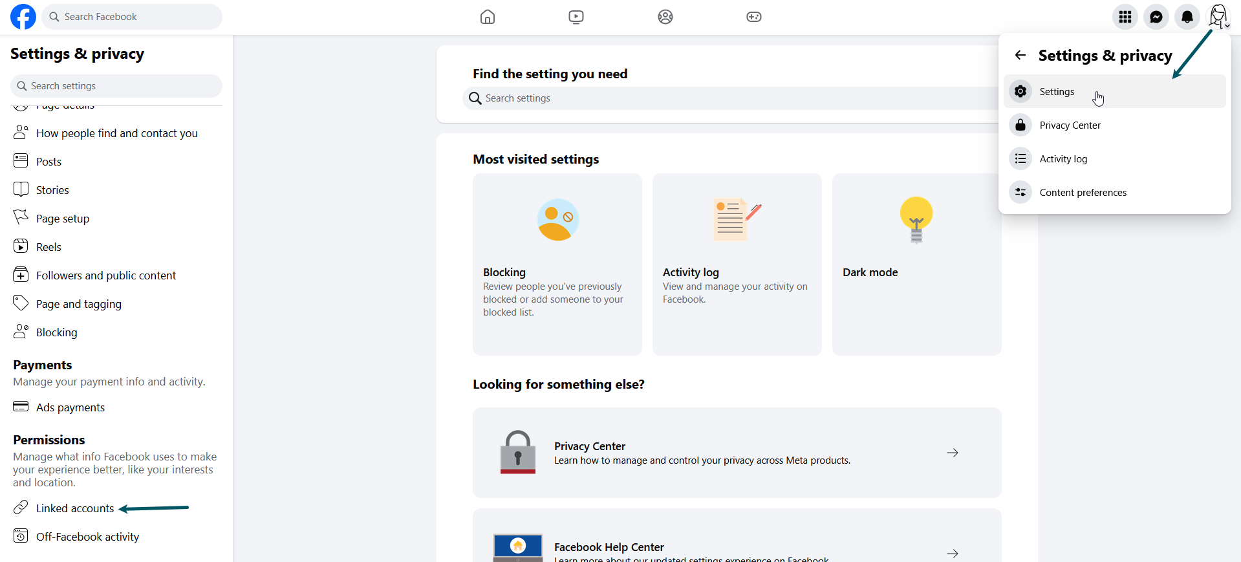Select Privacy Center in the dropdown menu
The image size is (1241, 562).
pyautogui.click(x=1115, y=125)
